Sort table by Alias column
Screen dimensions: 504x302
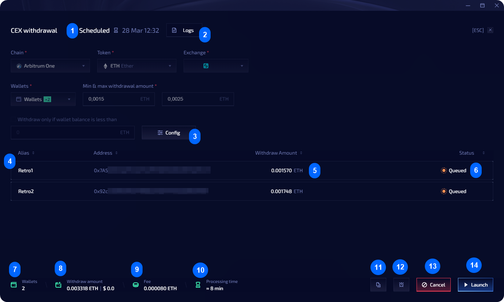[x=26, y=153]
